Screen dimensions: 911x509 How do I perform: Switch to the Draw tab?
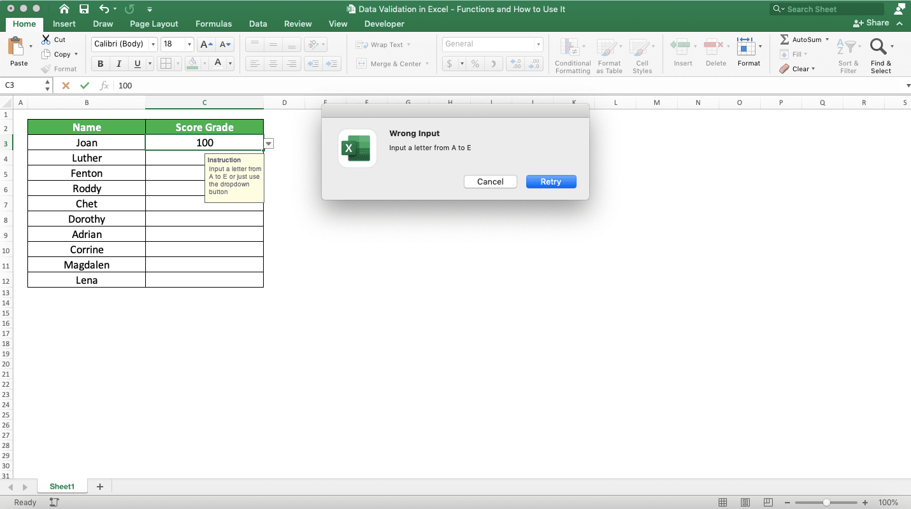point(103,24)
